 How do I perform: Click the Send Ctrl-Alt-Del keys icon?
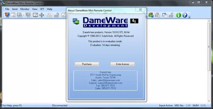49,15
